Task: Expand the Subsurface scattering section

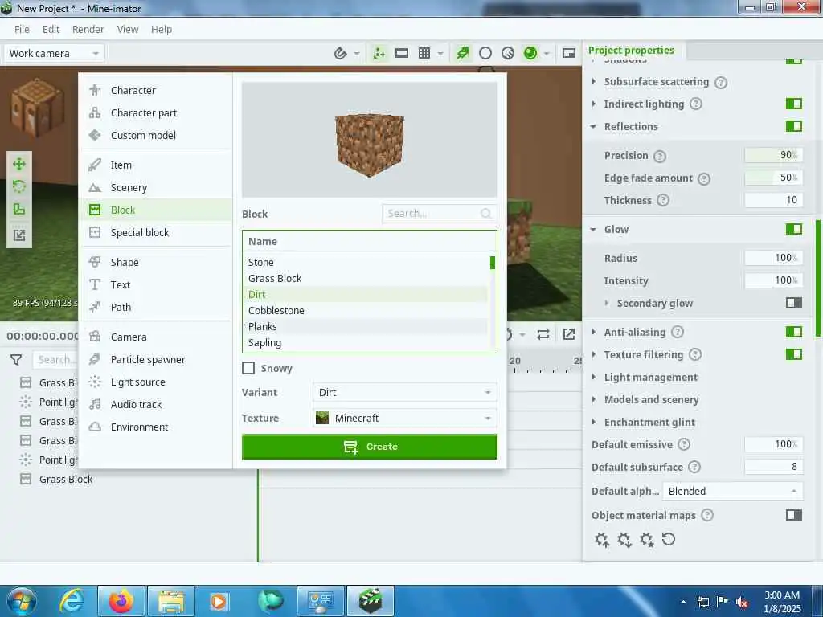Action: pos(594,81)
